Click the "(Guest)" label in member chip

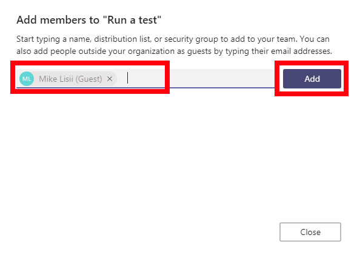pyautogui.click(x=88, y=79)
